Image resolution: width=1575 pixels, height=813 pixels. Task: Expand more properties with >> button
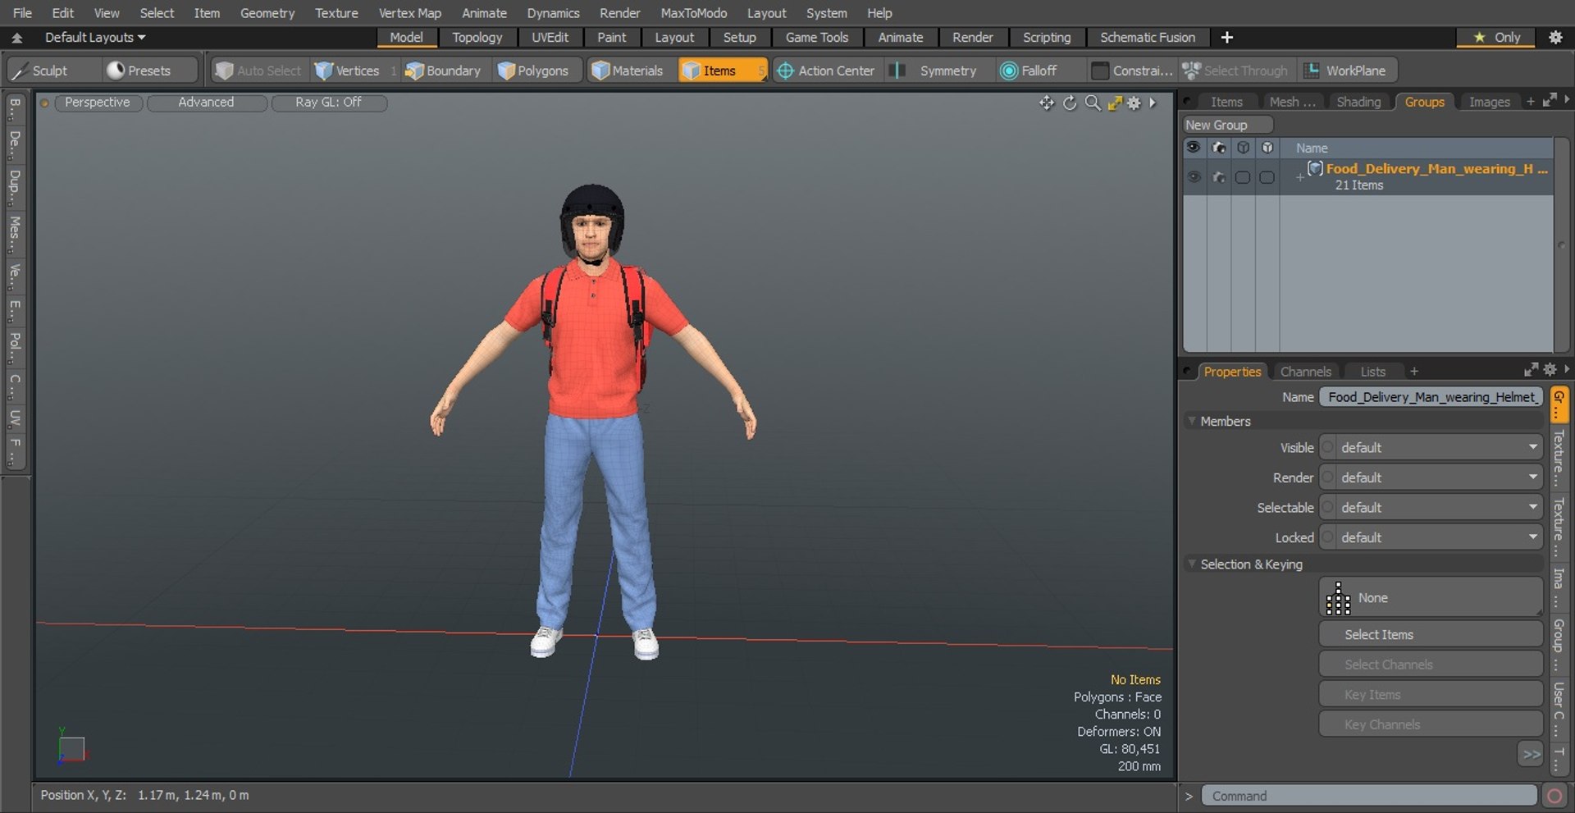(1531, 754)
